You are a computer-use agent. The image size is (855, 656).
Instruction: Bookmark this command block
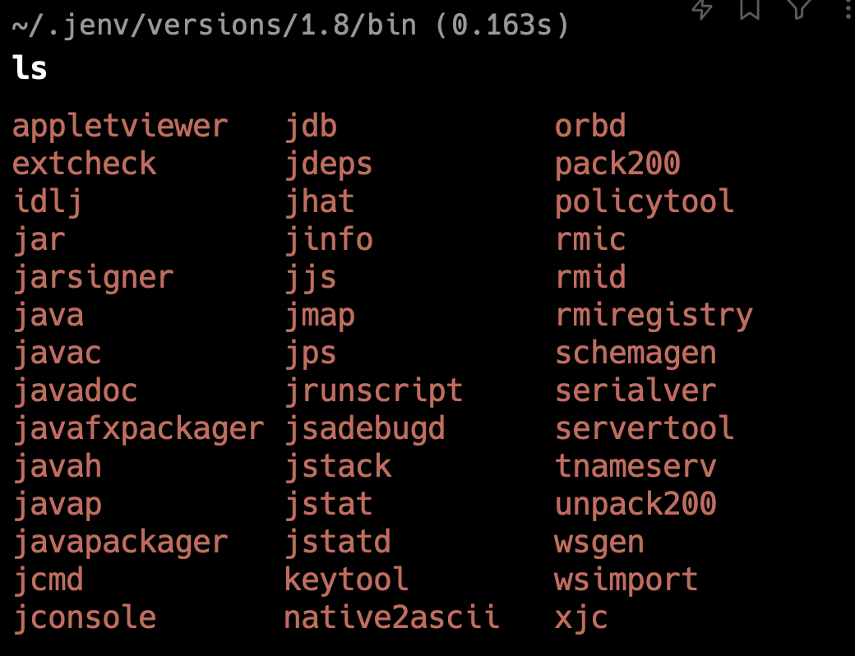point(750,7)
